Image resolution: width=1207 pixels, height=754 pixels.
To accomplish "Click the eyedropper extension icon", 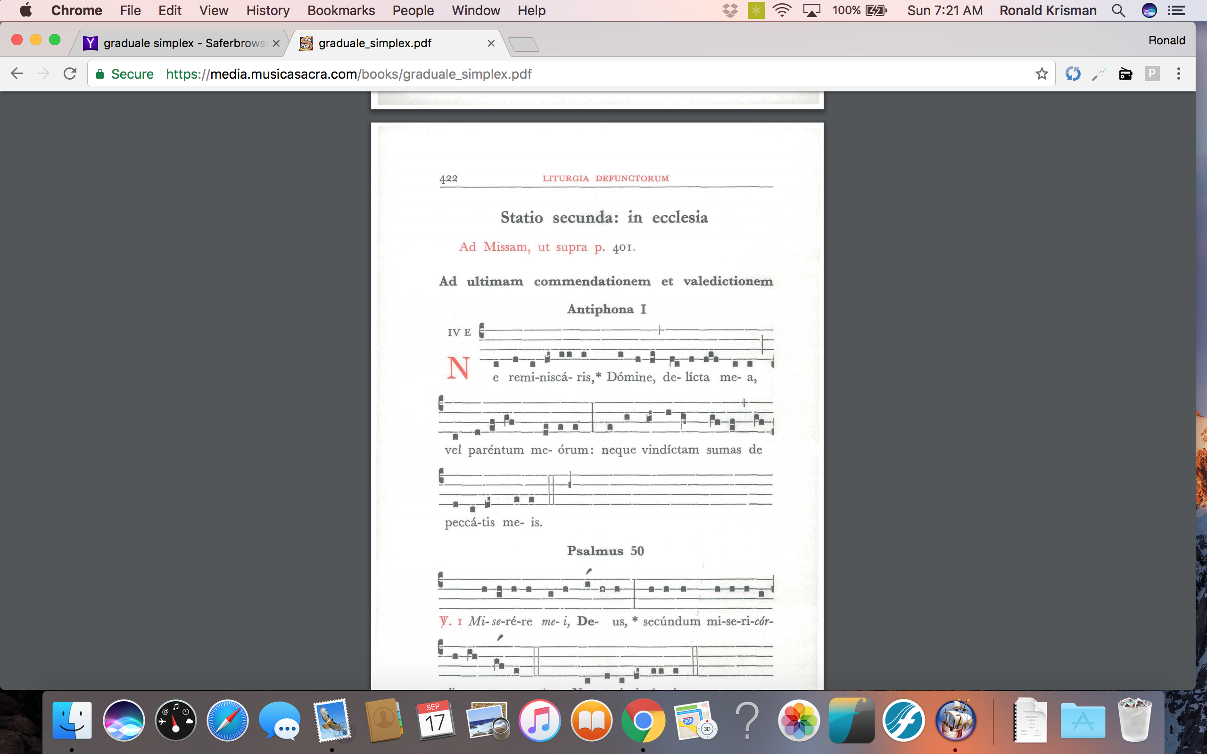I will 1099,74.
